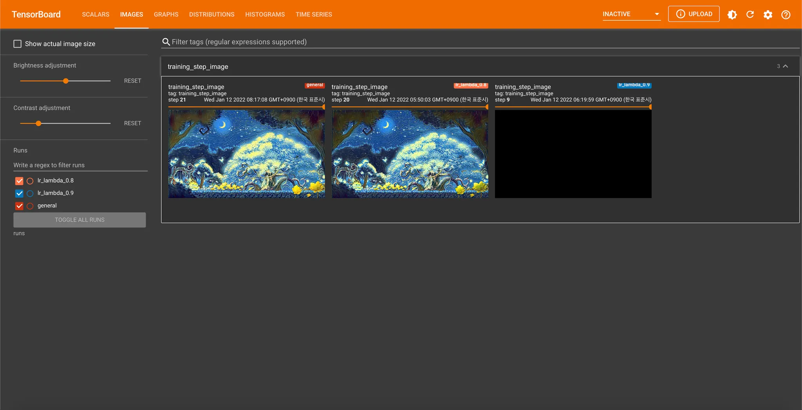
Task: Collapse the training_step_image section
Action: [x=785, y=66]
